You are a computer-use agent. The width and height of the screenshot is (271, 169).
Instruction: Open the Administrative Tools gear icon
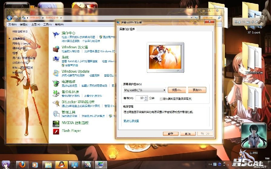point(56,114)
